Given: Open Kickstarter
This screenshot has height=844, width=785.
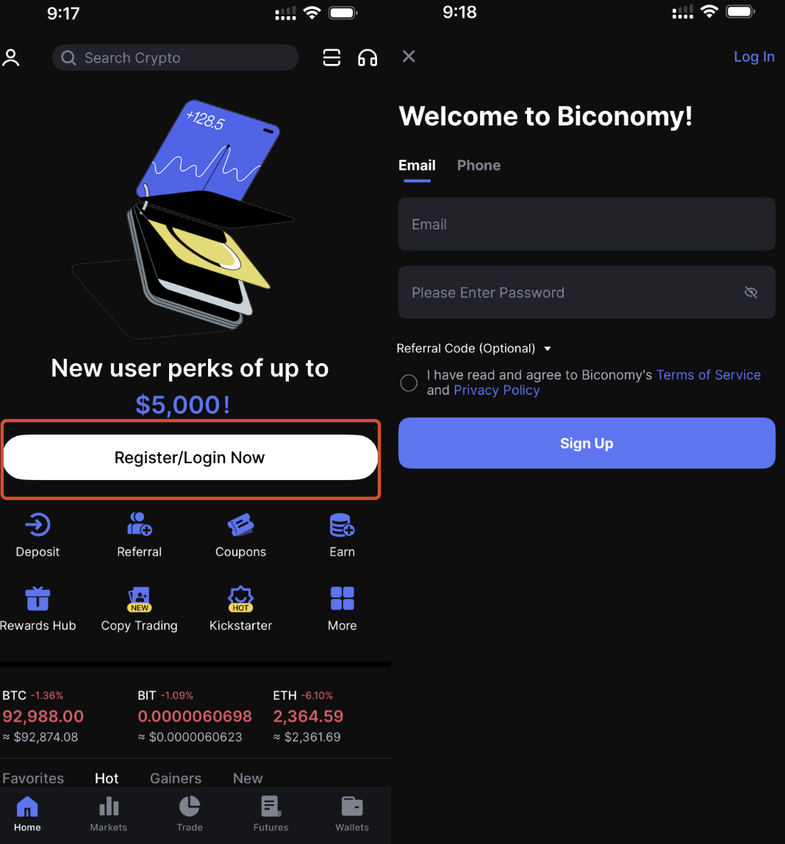Looking at the screenshot, I should point(240,599).
